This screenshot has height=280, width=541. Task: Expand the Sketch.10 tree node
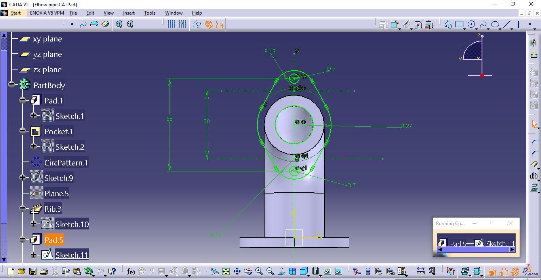(34, 224)
